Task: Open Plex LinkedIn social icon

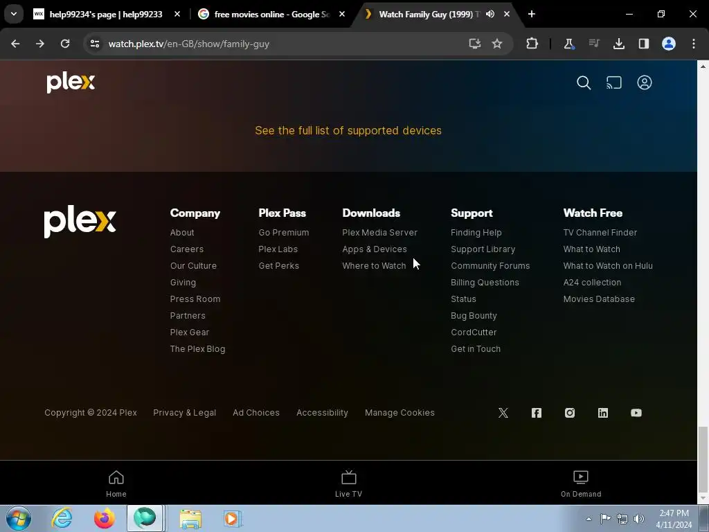Action: [x=603, y=413]
